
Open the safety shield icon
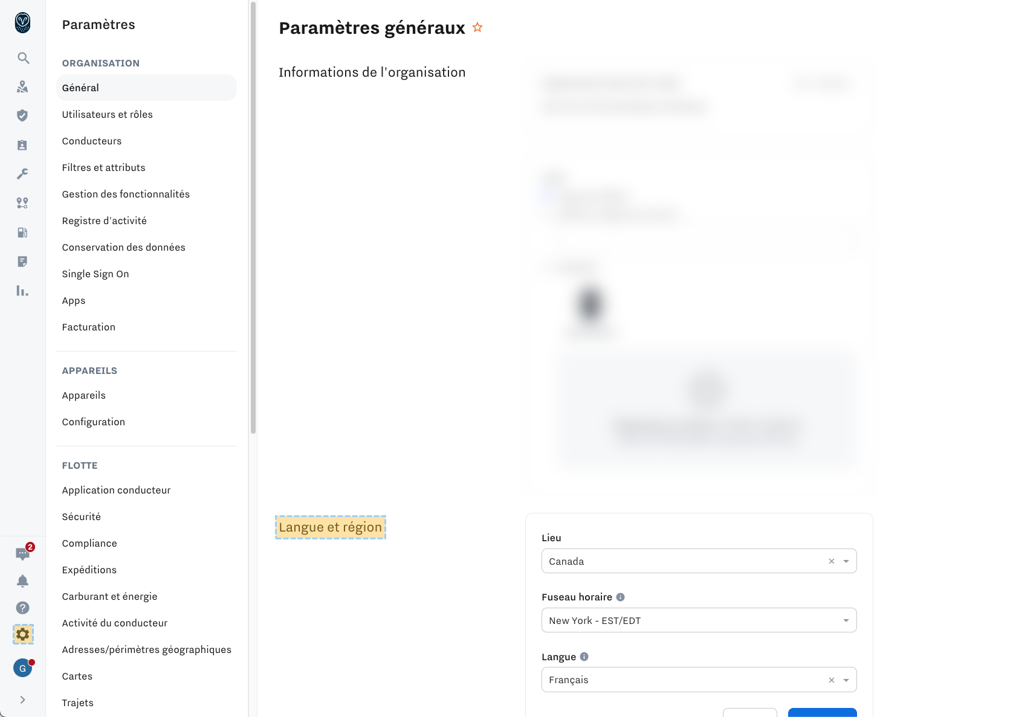coord(22,116)
